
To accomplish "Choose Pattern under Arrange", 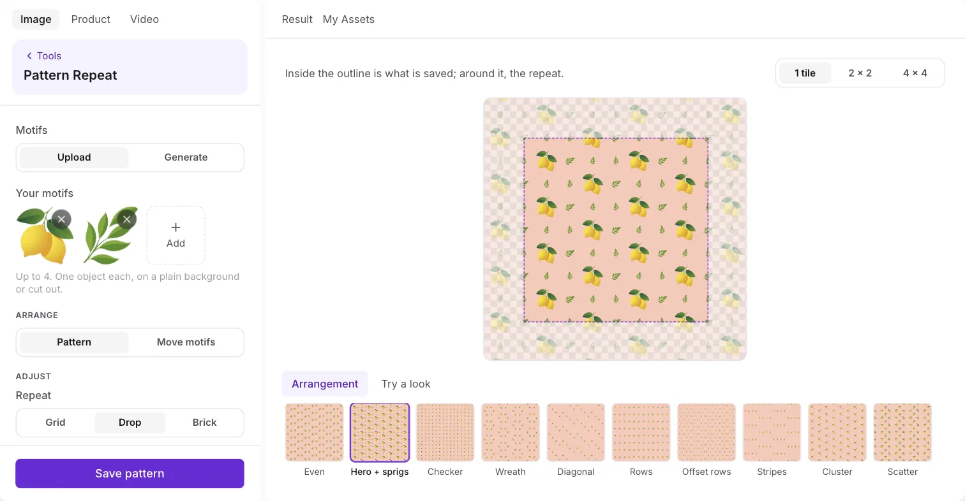I will (x=74, y=342).
